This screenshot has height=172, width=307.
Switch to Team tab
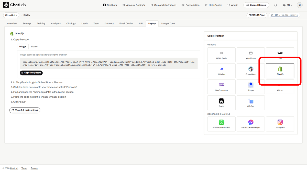(96, 23)
